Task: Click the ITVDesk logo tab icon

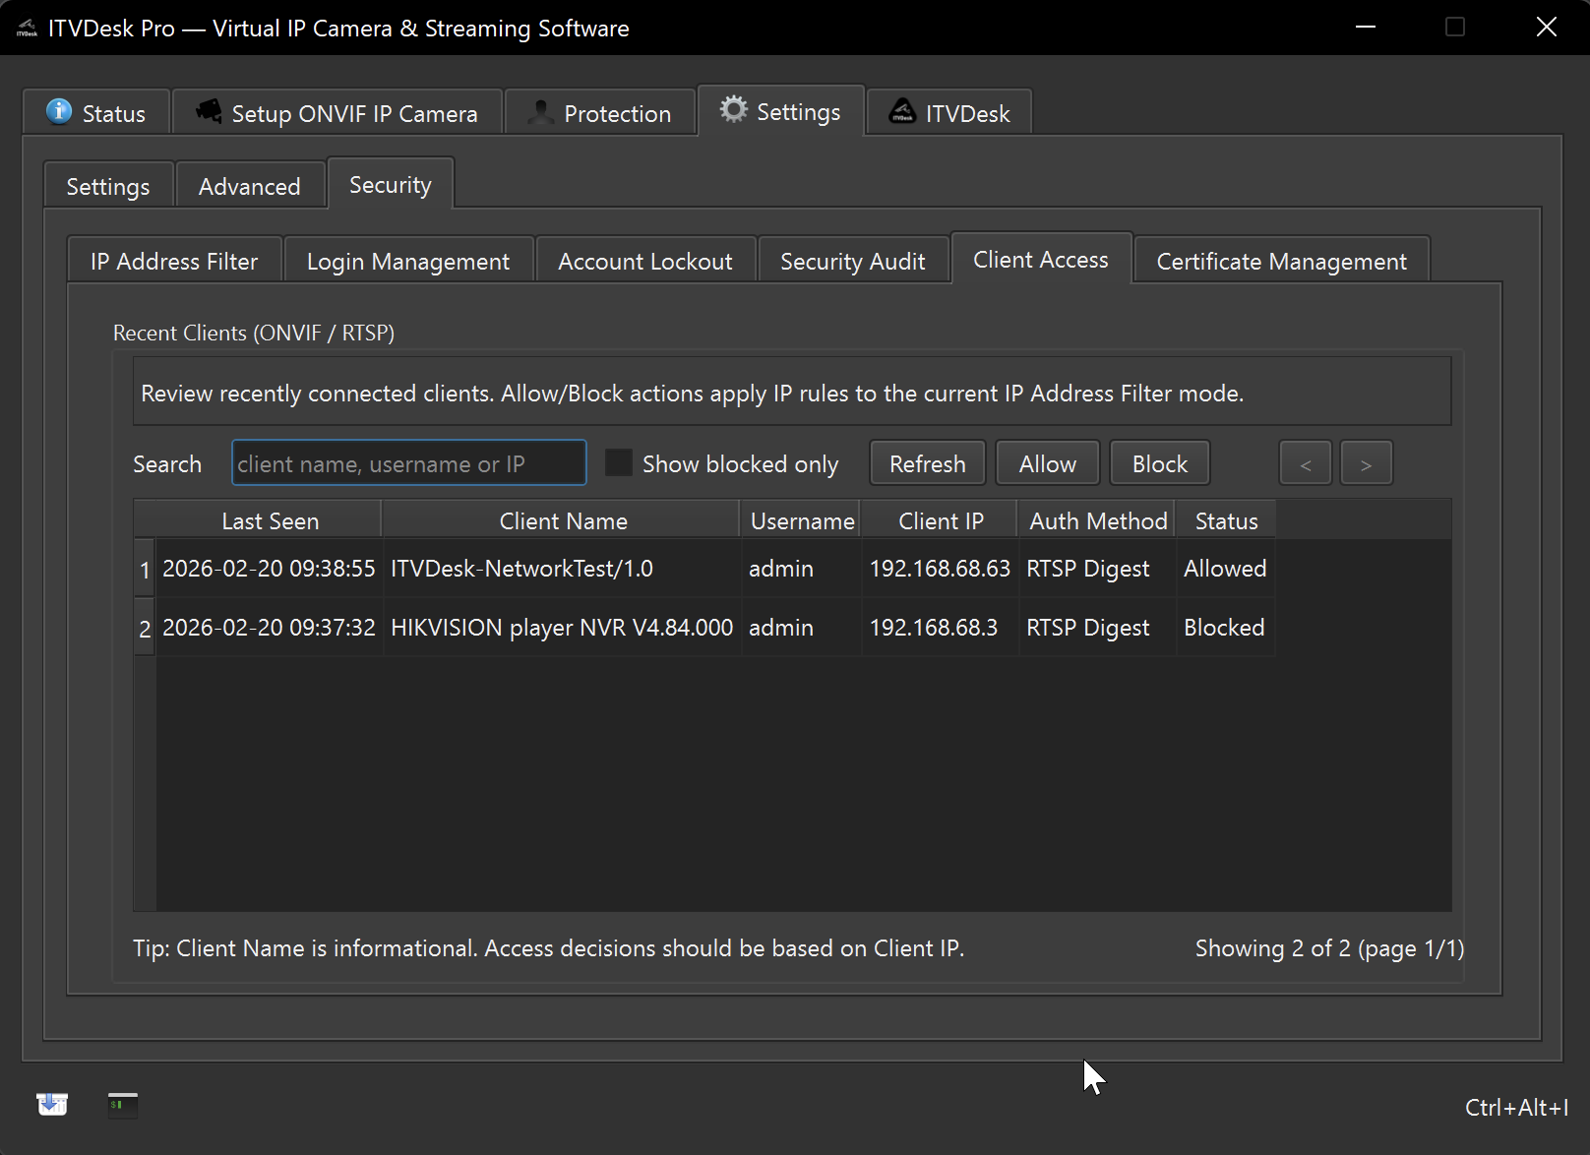Action: click(901, 112)
